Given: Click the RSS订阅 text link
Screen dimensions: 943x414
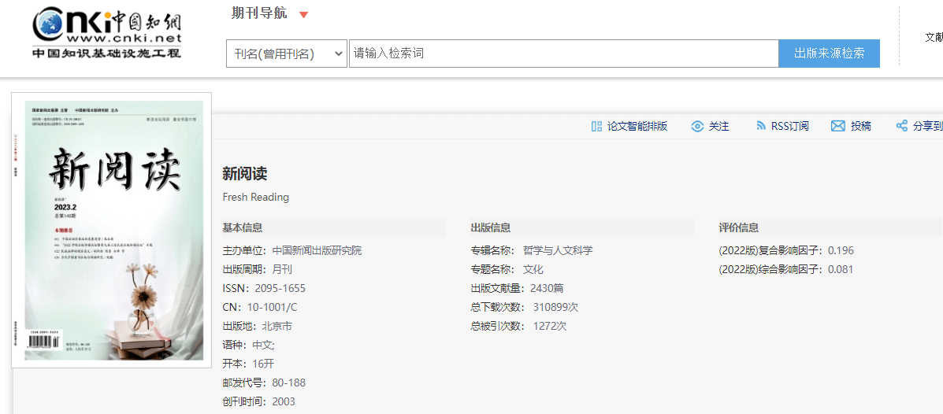Looking at the screenshot, I should 789,126.
